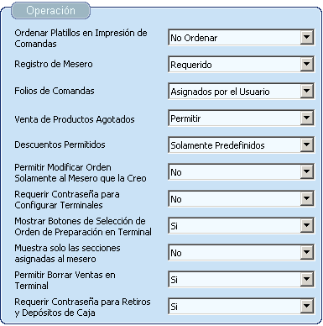Open Folios de Comandas dropdown arrow
The height and width of the screenshot is (326, 323).
coord(306,91)
